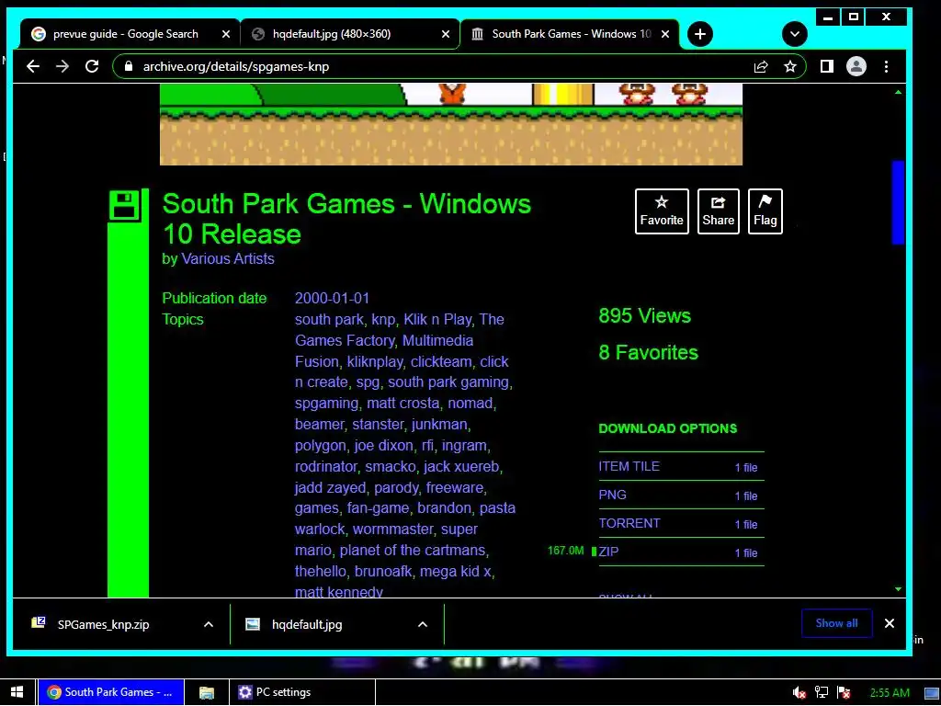The image size is (941, 706).
Task: Open File Explorer from the taskbar
Action: (207, 692)
